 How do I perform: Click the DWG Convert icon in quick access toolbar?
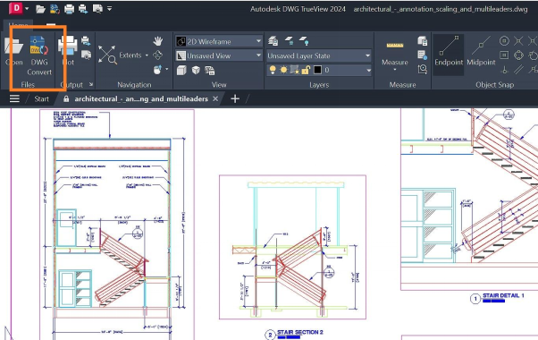(55, 9)
